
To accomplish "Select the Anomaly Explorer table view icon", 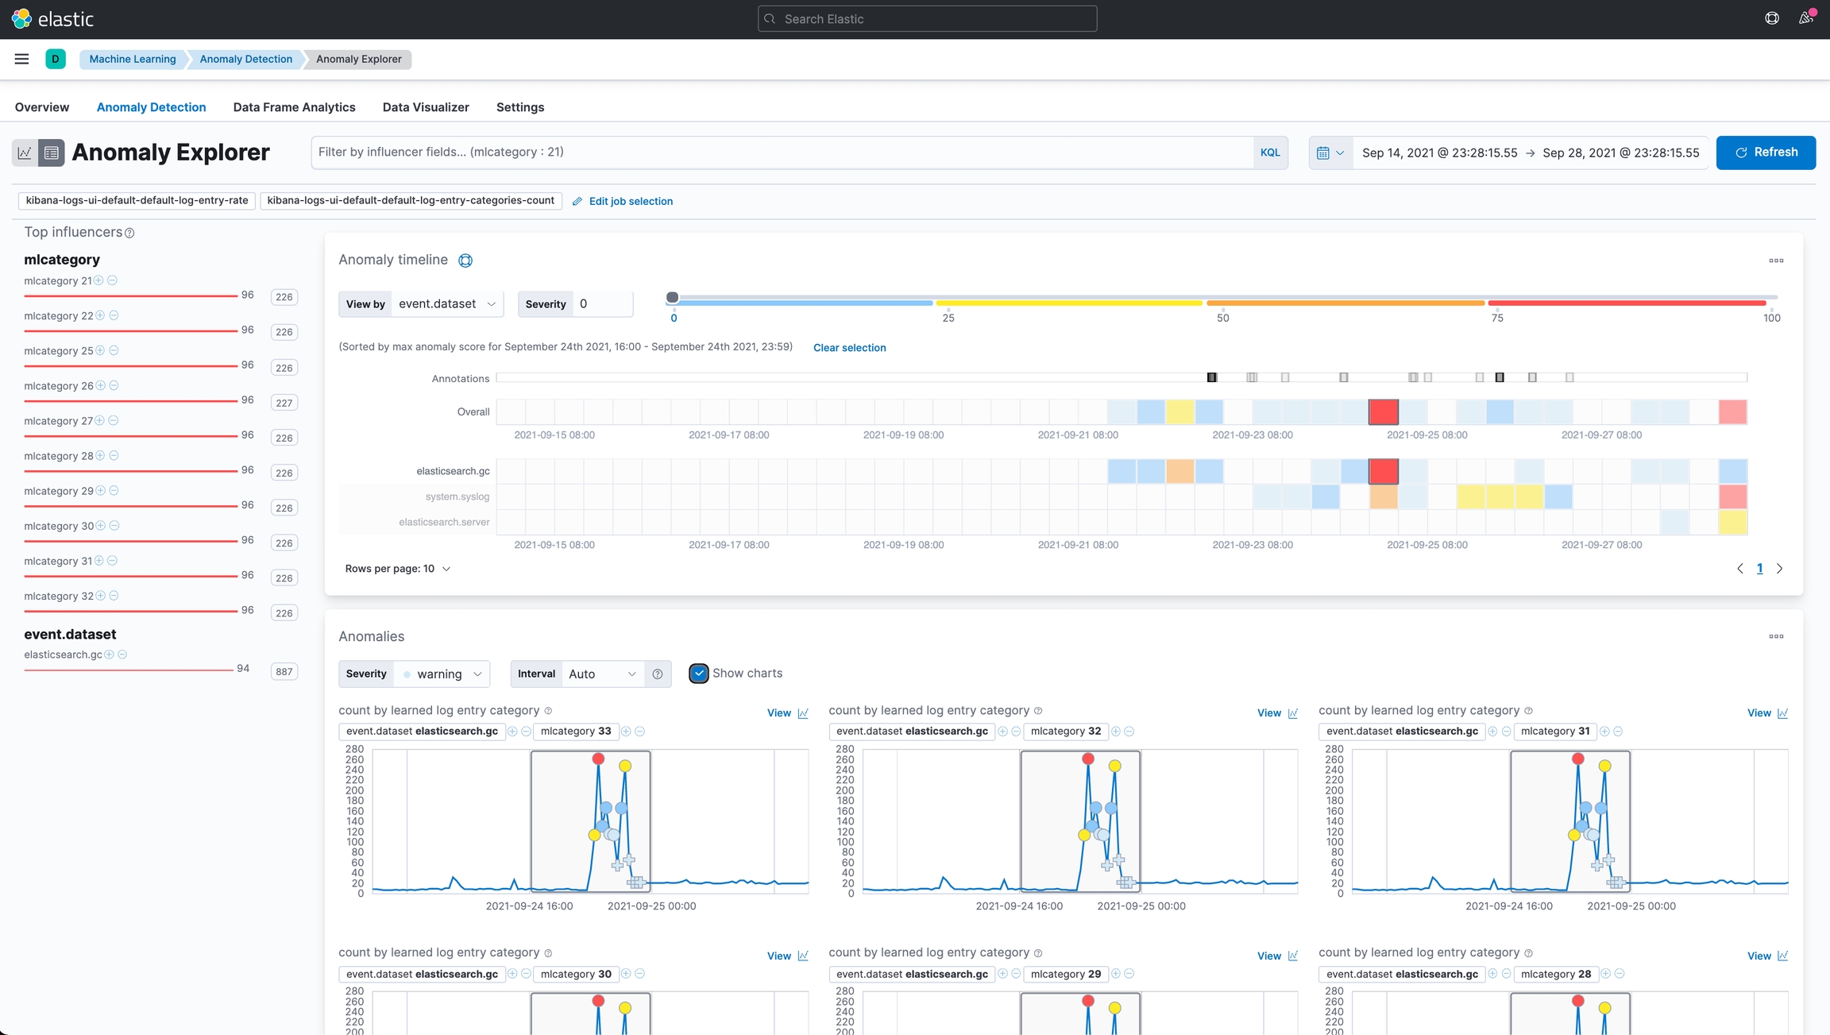I will 52,153.
